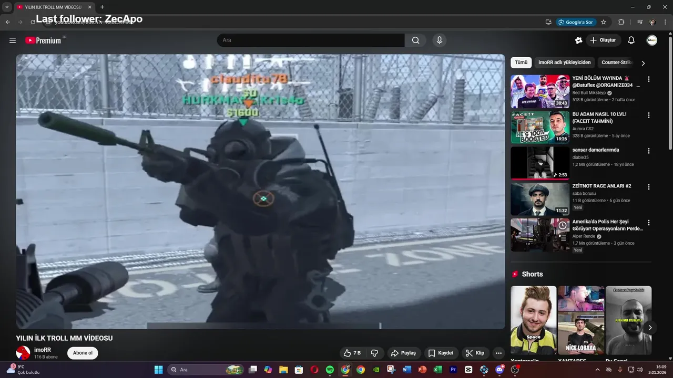
Task: Open Chrome profile avatar
Action: 652,22
